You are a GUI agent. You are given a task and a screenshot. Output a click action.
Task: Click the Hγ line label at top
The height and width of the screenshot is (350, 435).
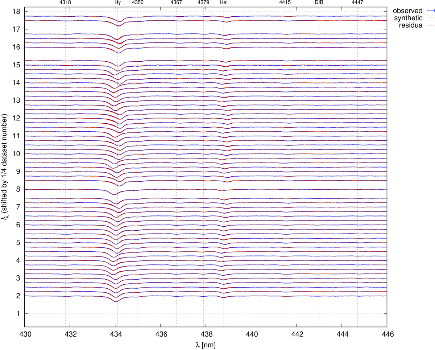tap(117, 3)
